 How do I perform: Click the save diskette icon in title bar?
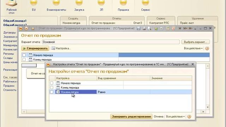pyautogui.click(x=138, y=28)
